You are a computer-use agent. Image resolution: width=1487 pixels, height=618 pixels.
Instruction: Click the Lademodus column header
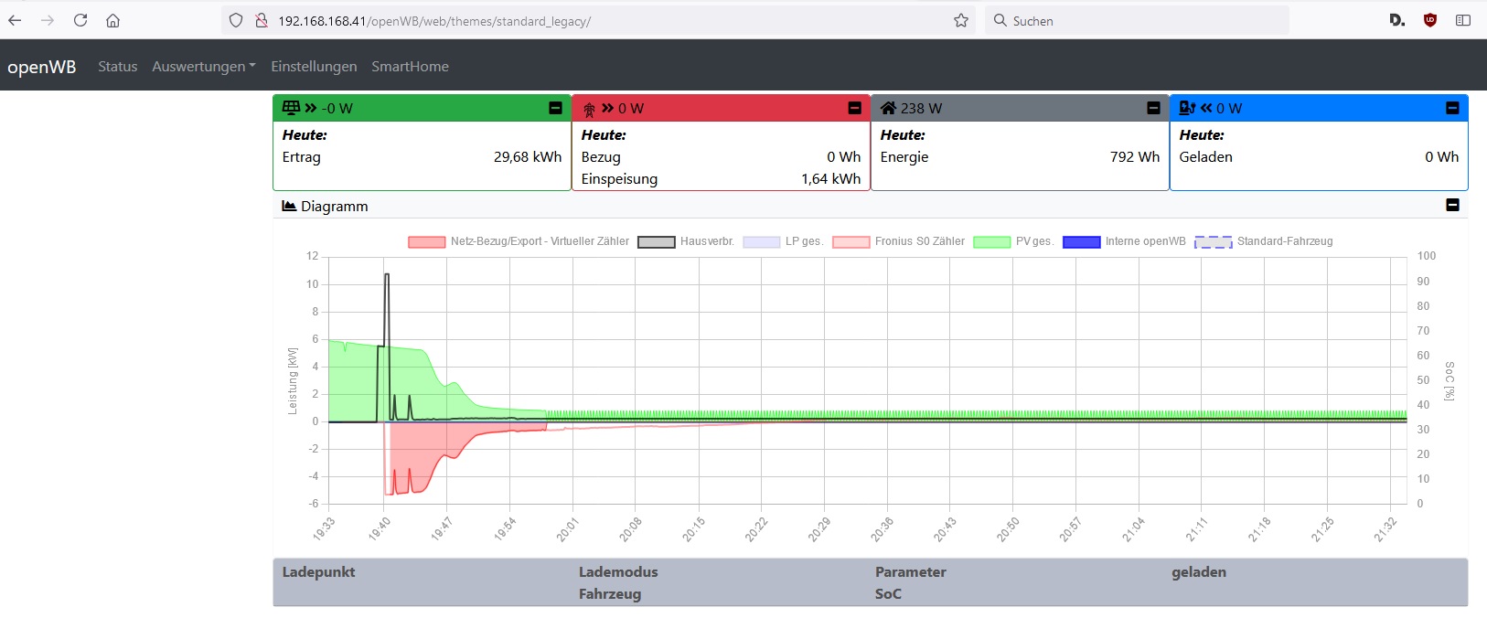(618, 572)
